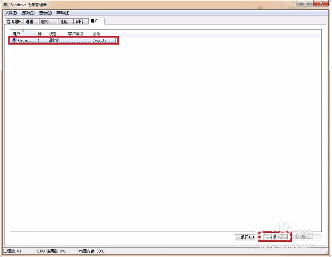
Task: Open the 选项 (Options) menu
Action: (x=27, y=13)
